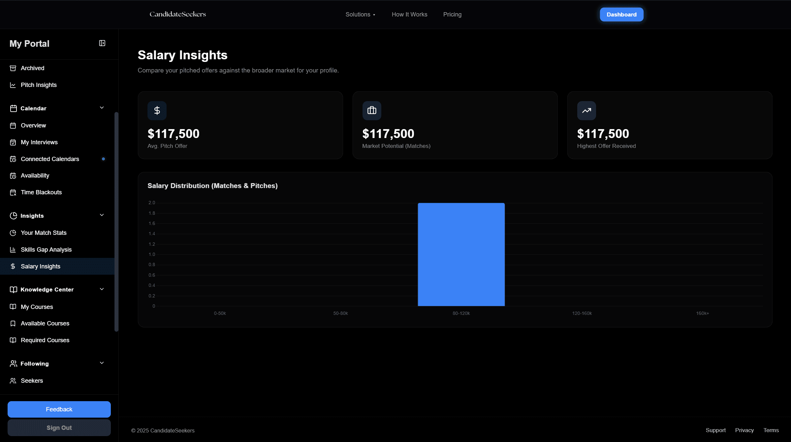Screen dimensions: 791x442
Task: Open the Solutions dropdown menu
Action: click(x=360, y=14)
